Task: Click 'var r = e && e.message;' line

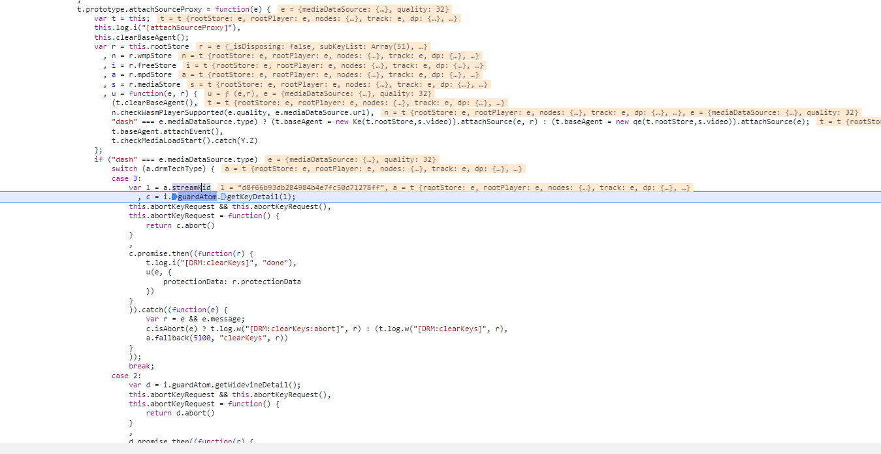Action: [195, 319]
